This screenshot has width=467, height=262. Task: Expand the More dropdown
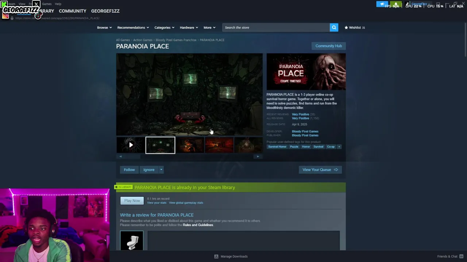coord(209,27)
